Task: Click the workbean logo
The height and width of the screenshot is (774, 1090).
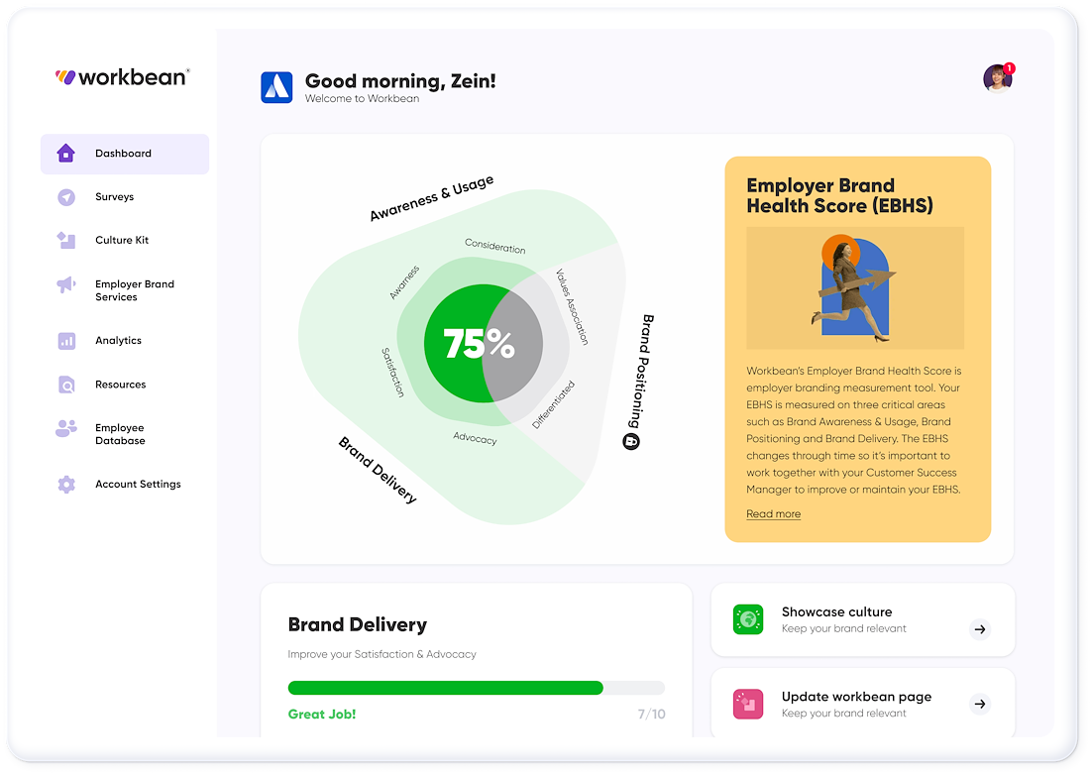Action: [x=122, y=76]
